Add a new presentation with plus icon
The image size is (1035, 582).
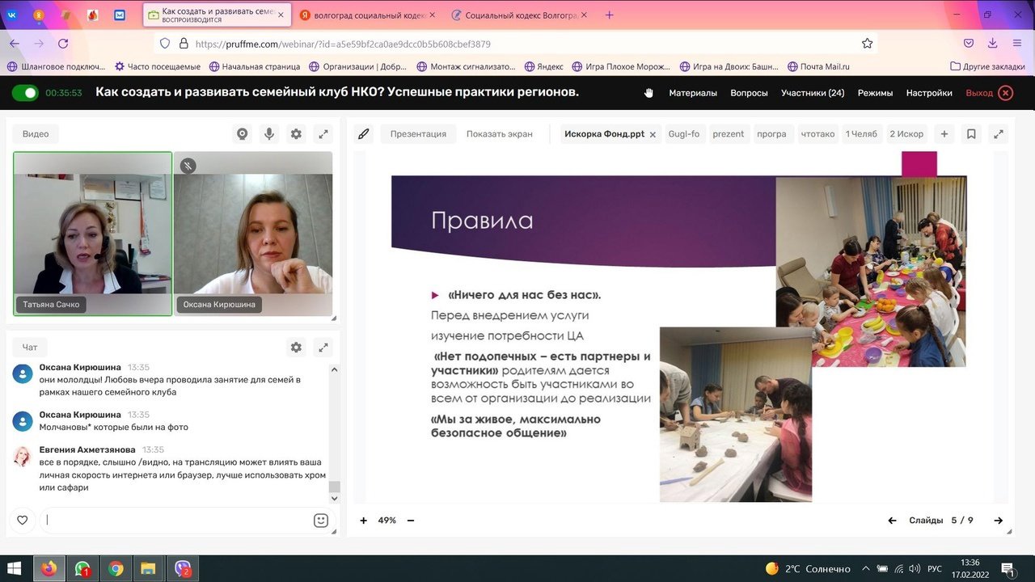[944, 134]
